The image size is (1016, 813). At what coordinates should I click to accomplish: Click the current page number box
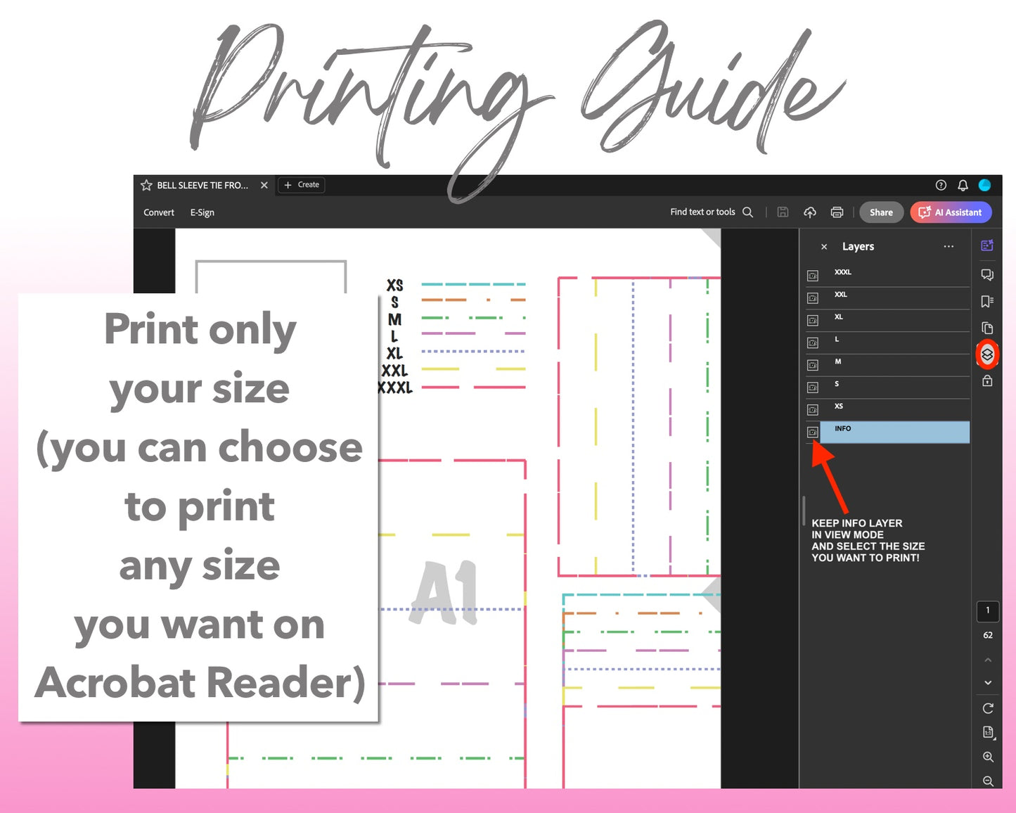pyautogui.click(x=988, y=610)
